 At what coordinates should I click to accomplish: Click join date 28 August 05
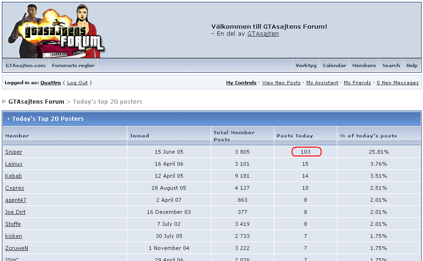(169, 188)
